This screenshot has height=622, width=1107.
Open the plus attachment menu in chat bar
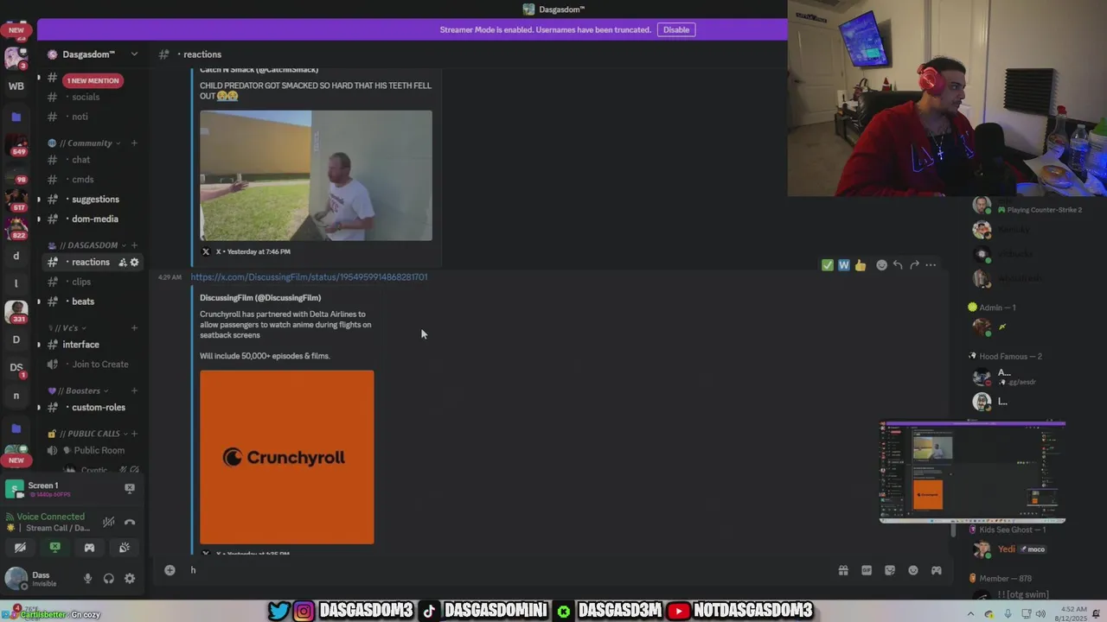[170, 570]
